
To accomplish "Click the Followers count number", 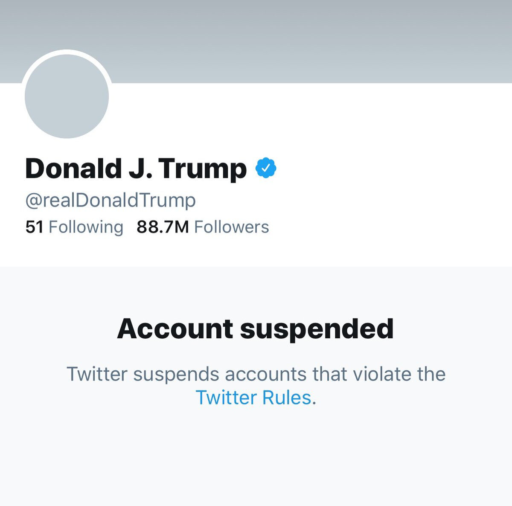I will (x=161, y=227).
